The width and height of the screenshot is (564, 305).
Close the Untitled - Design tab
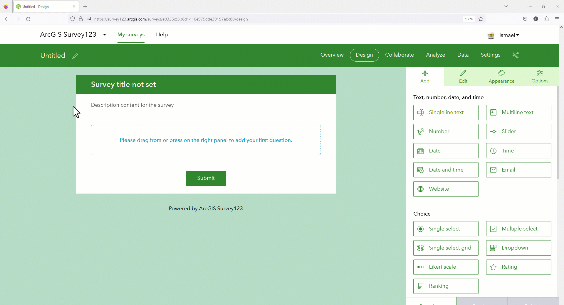click(74, 6)
